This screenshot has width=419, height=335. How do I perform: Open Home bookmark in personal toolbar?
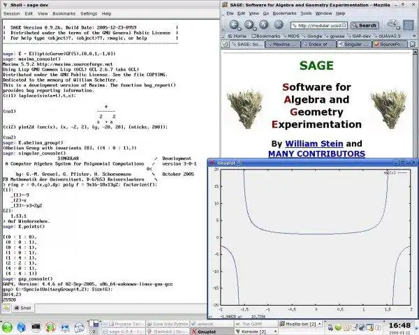click(237, 36)
